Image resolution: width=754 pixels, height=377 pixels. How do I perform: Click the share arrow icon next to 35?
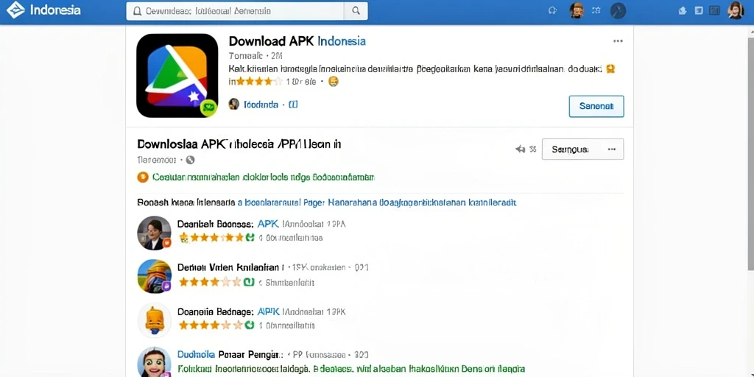[x=521, y=149]
